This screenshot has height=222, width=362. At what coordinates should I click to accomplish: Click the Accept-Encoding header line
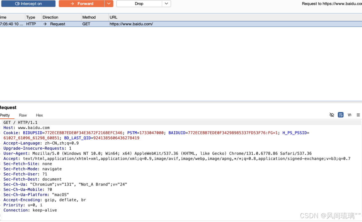45,200
